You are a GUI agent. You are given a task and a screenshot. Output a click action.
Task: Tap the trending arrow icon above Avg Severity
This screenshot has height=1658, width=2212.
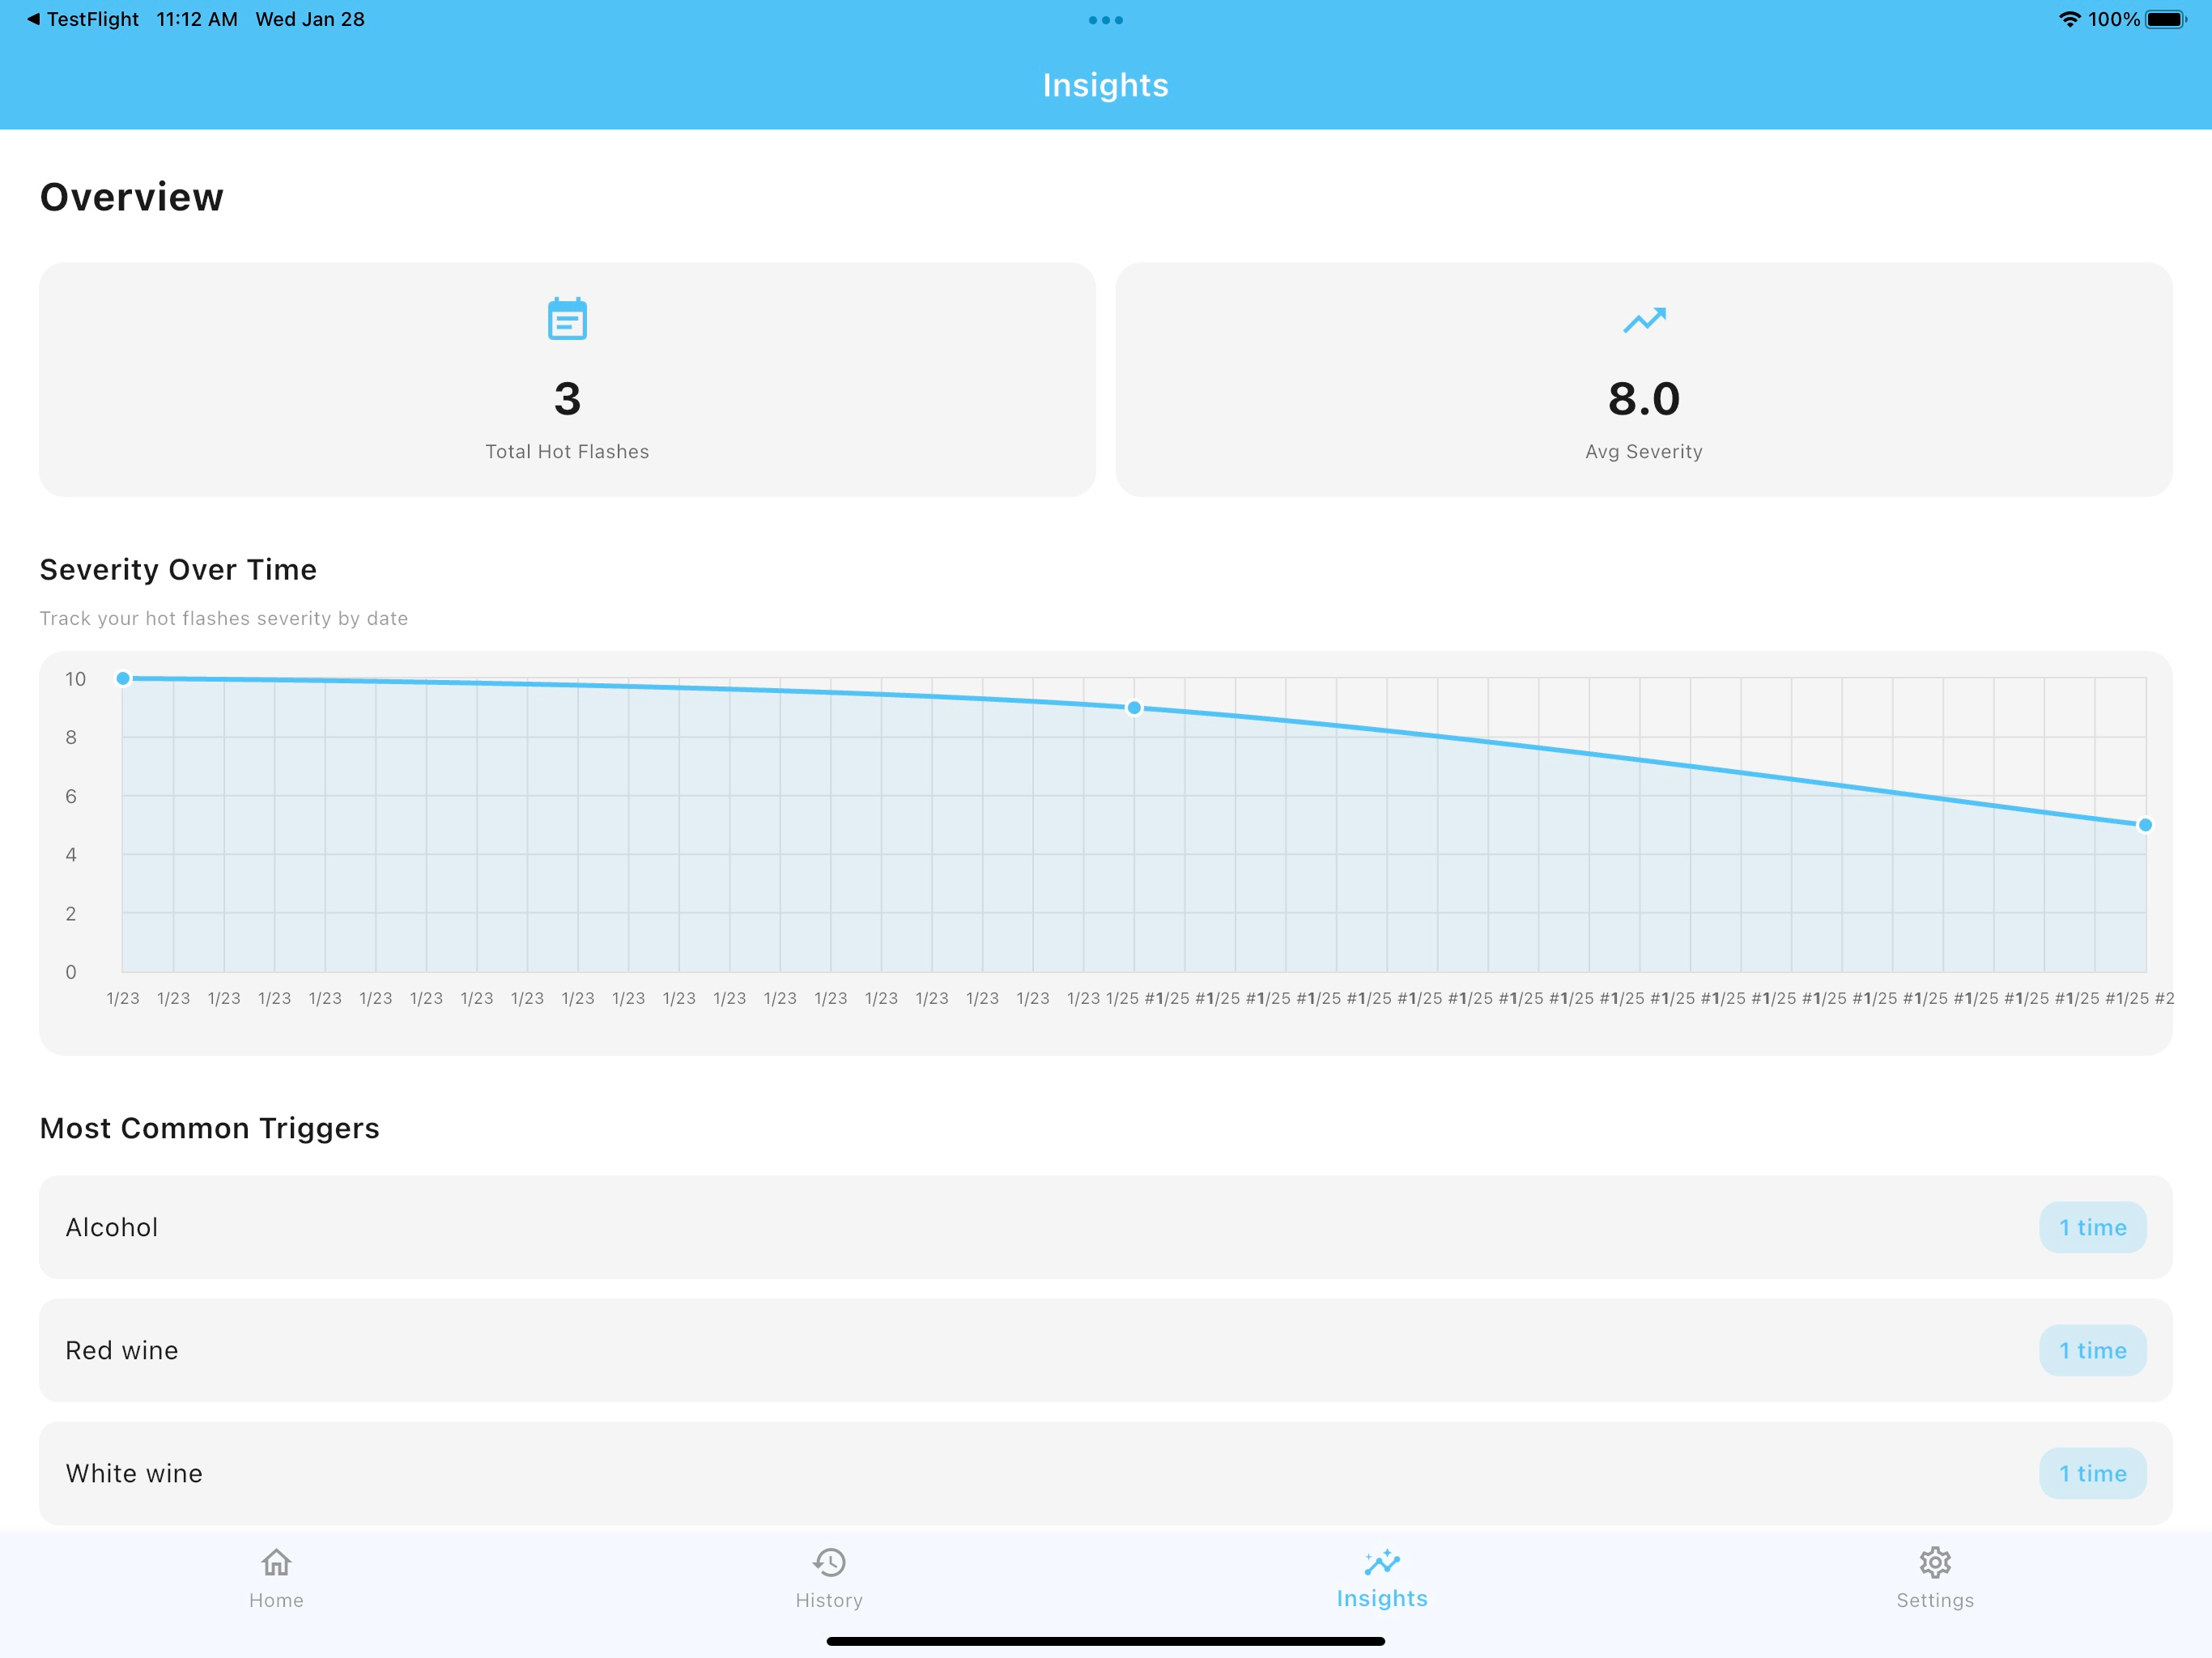point(1644,320)
